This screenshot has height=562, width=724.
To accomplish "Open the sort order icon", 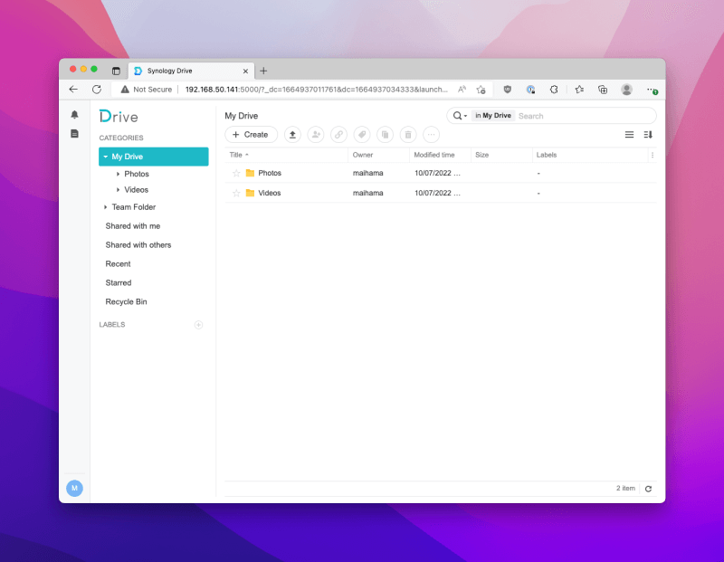I will tap(648, 135).
